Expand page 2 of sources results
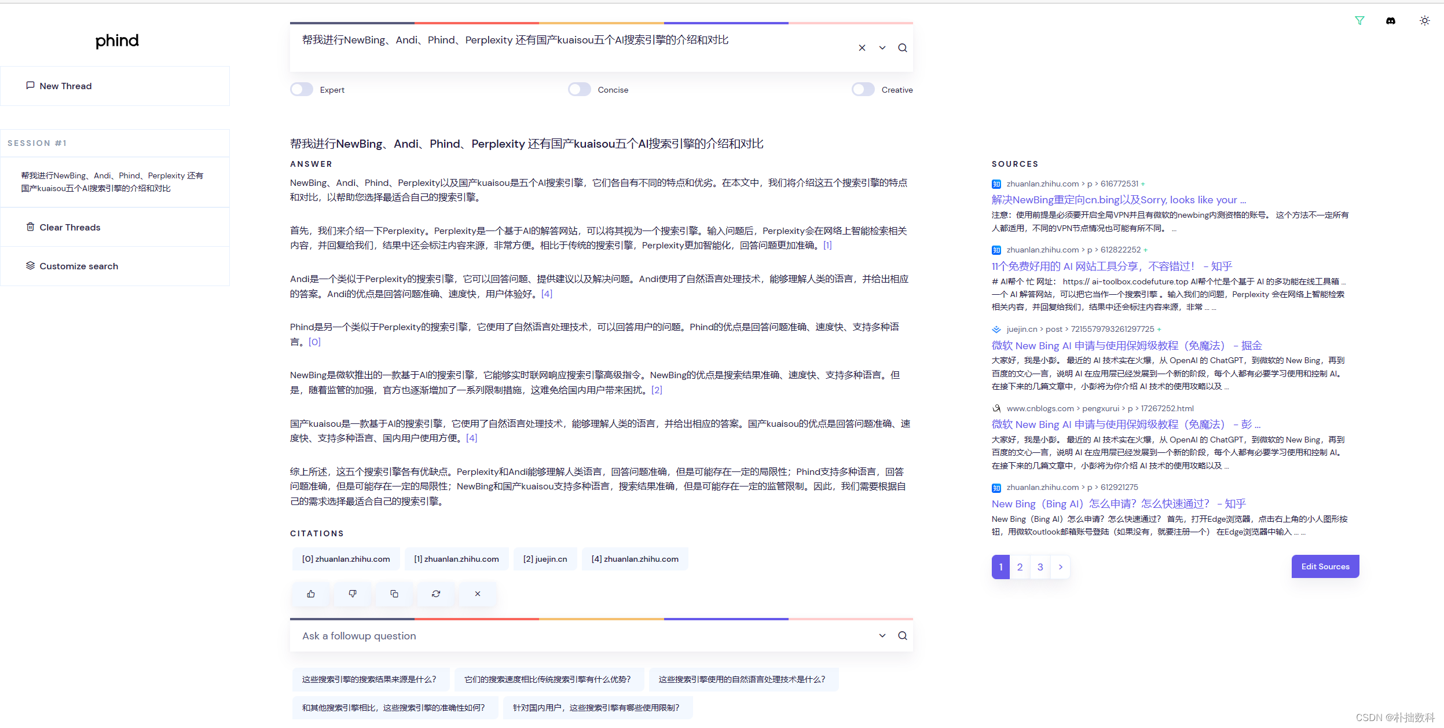 coord(1020,565)
